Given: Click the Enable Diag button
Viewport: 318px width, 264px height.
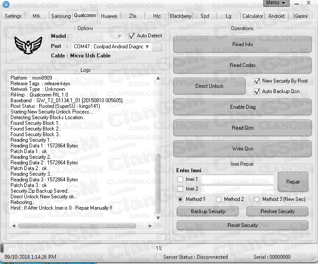Looking at the screenshot, I should [242, 107].
